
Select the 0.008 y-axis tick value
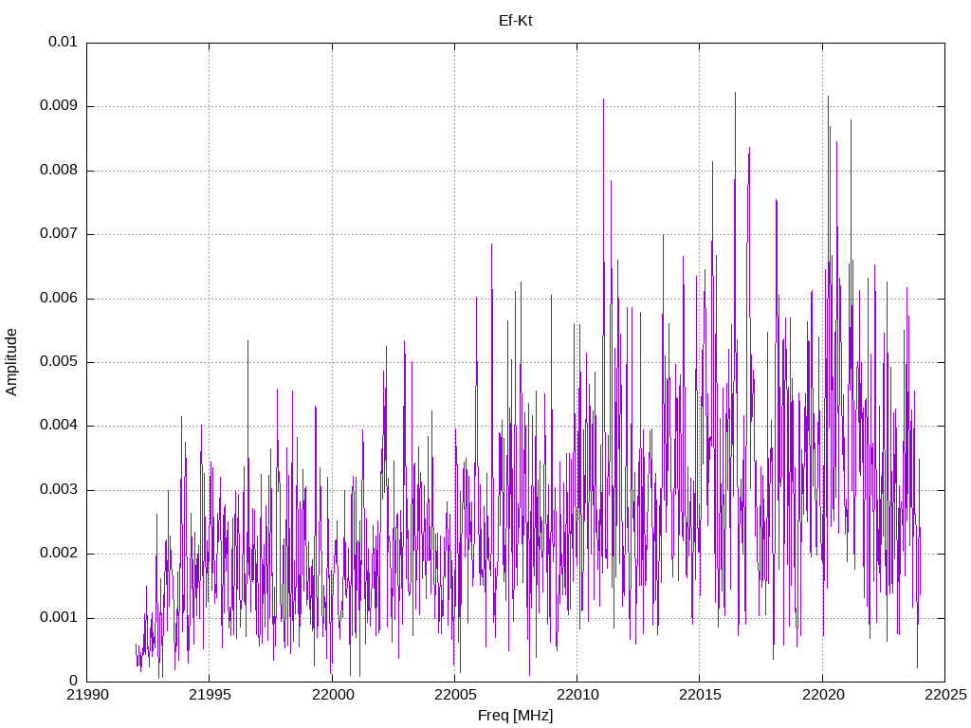tap(59, 170)
